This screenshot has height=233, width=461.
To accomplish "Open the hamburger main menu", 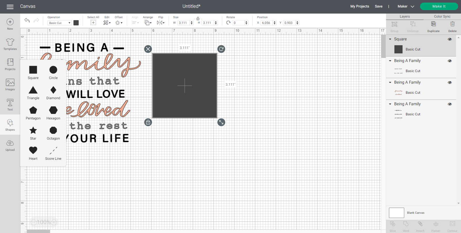I will (x=10, y=7).
